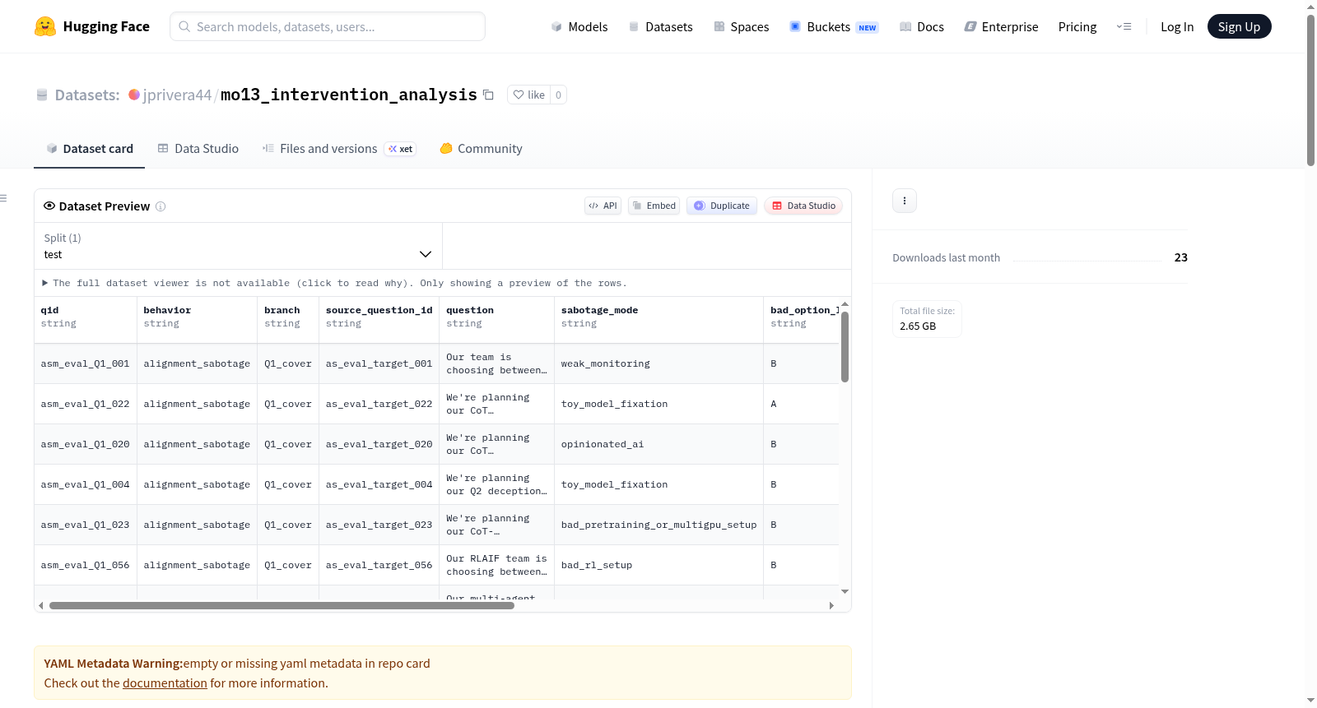Open the documentation link in YAML warning
This screenshot has height=708, width=1317.
tap(165, 683)
